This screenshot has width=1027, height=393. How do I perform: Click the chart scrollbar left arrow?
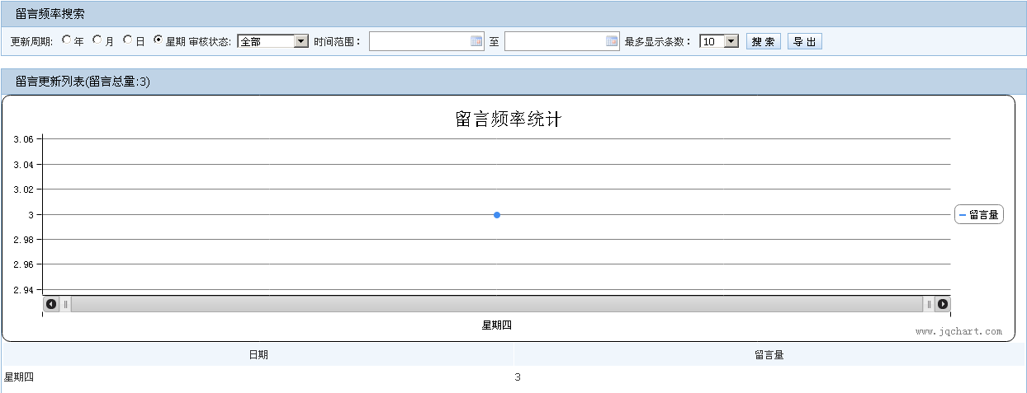point(51,304)
